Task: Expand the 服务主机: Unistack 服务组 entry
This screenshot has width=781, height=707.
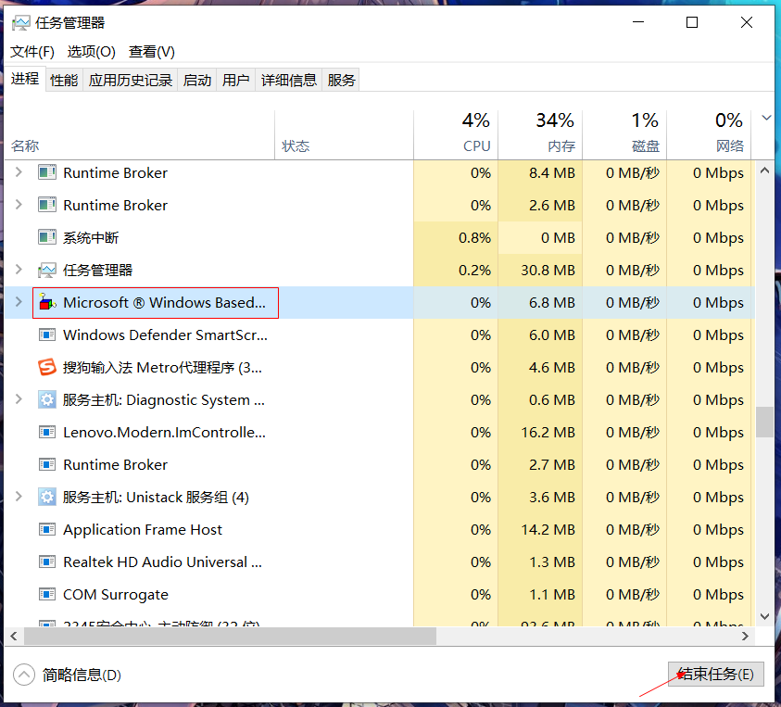Action: click(19, 497)
